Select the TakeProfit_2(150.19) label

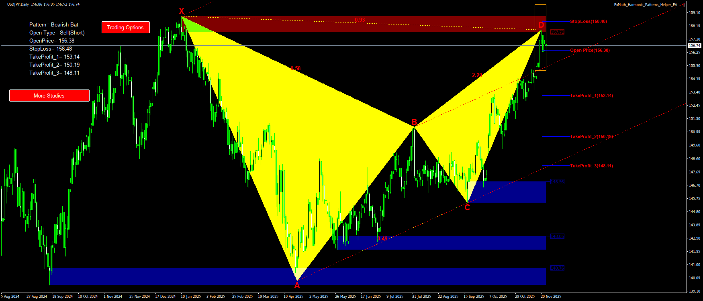591,136
